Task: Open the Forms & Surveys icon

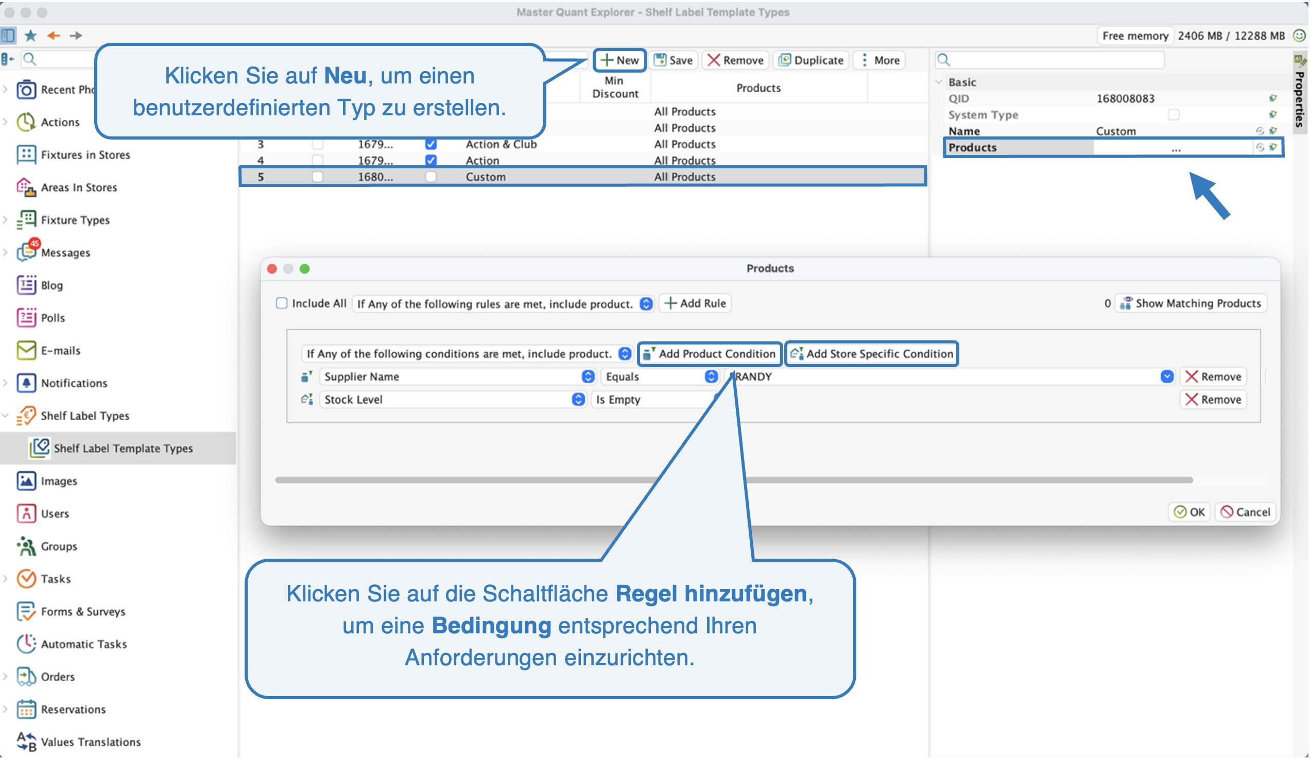Action: [x=26, y=612]
